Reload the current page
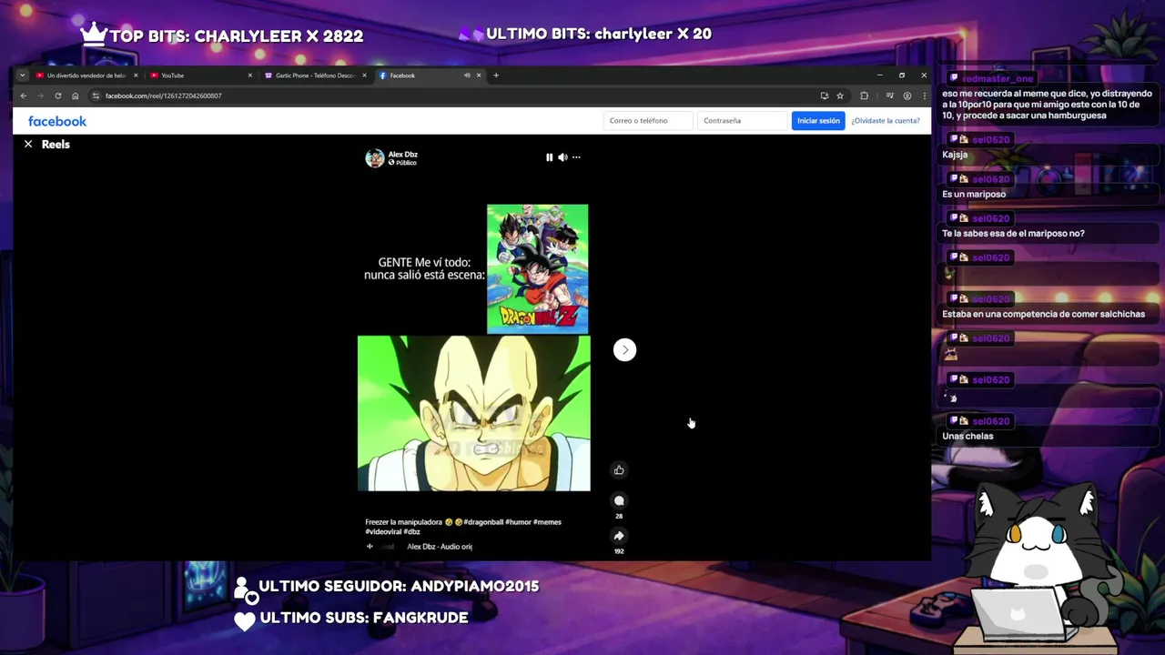The height and width of the screenshot is (655, 1165). coord(57,96)
